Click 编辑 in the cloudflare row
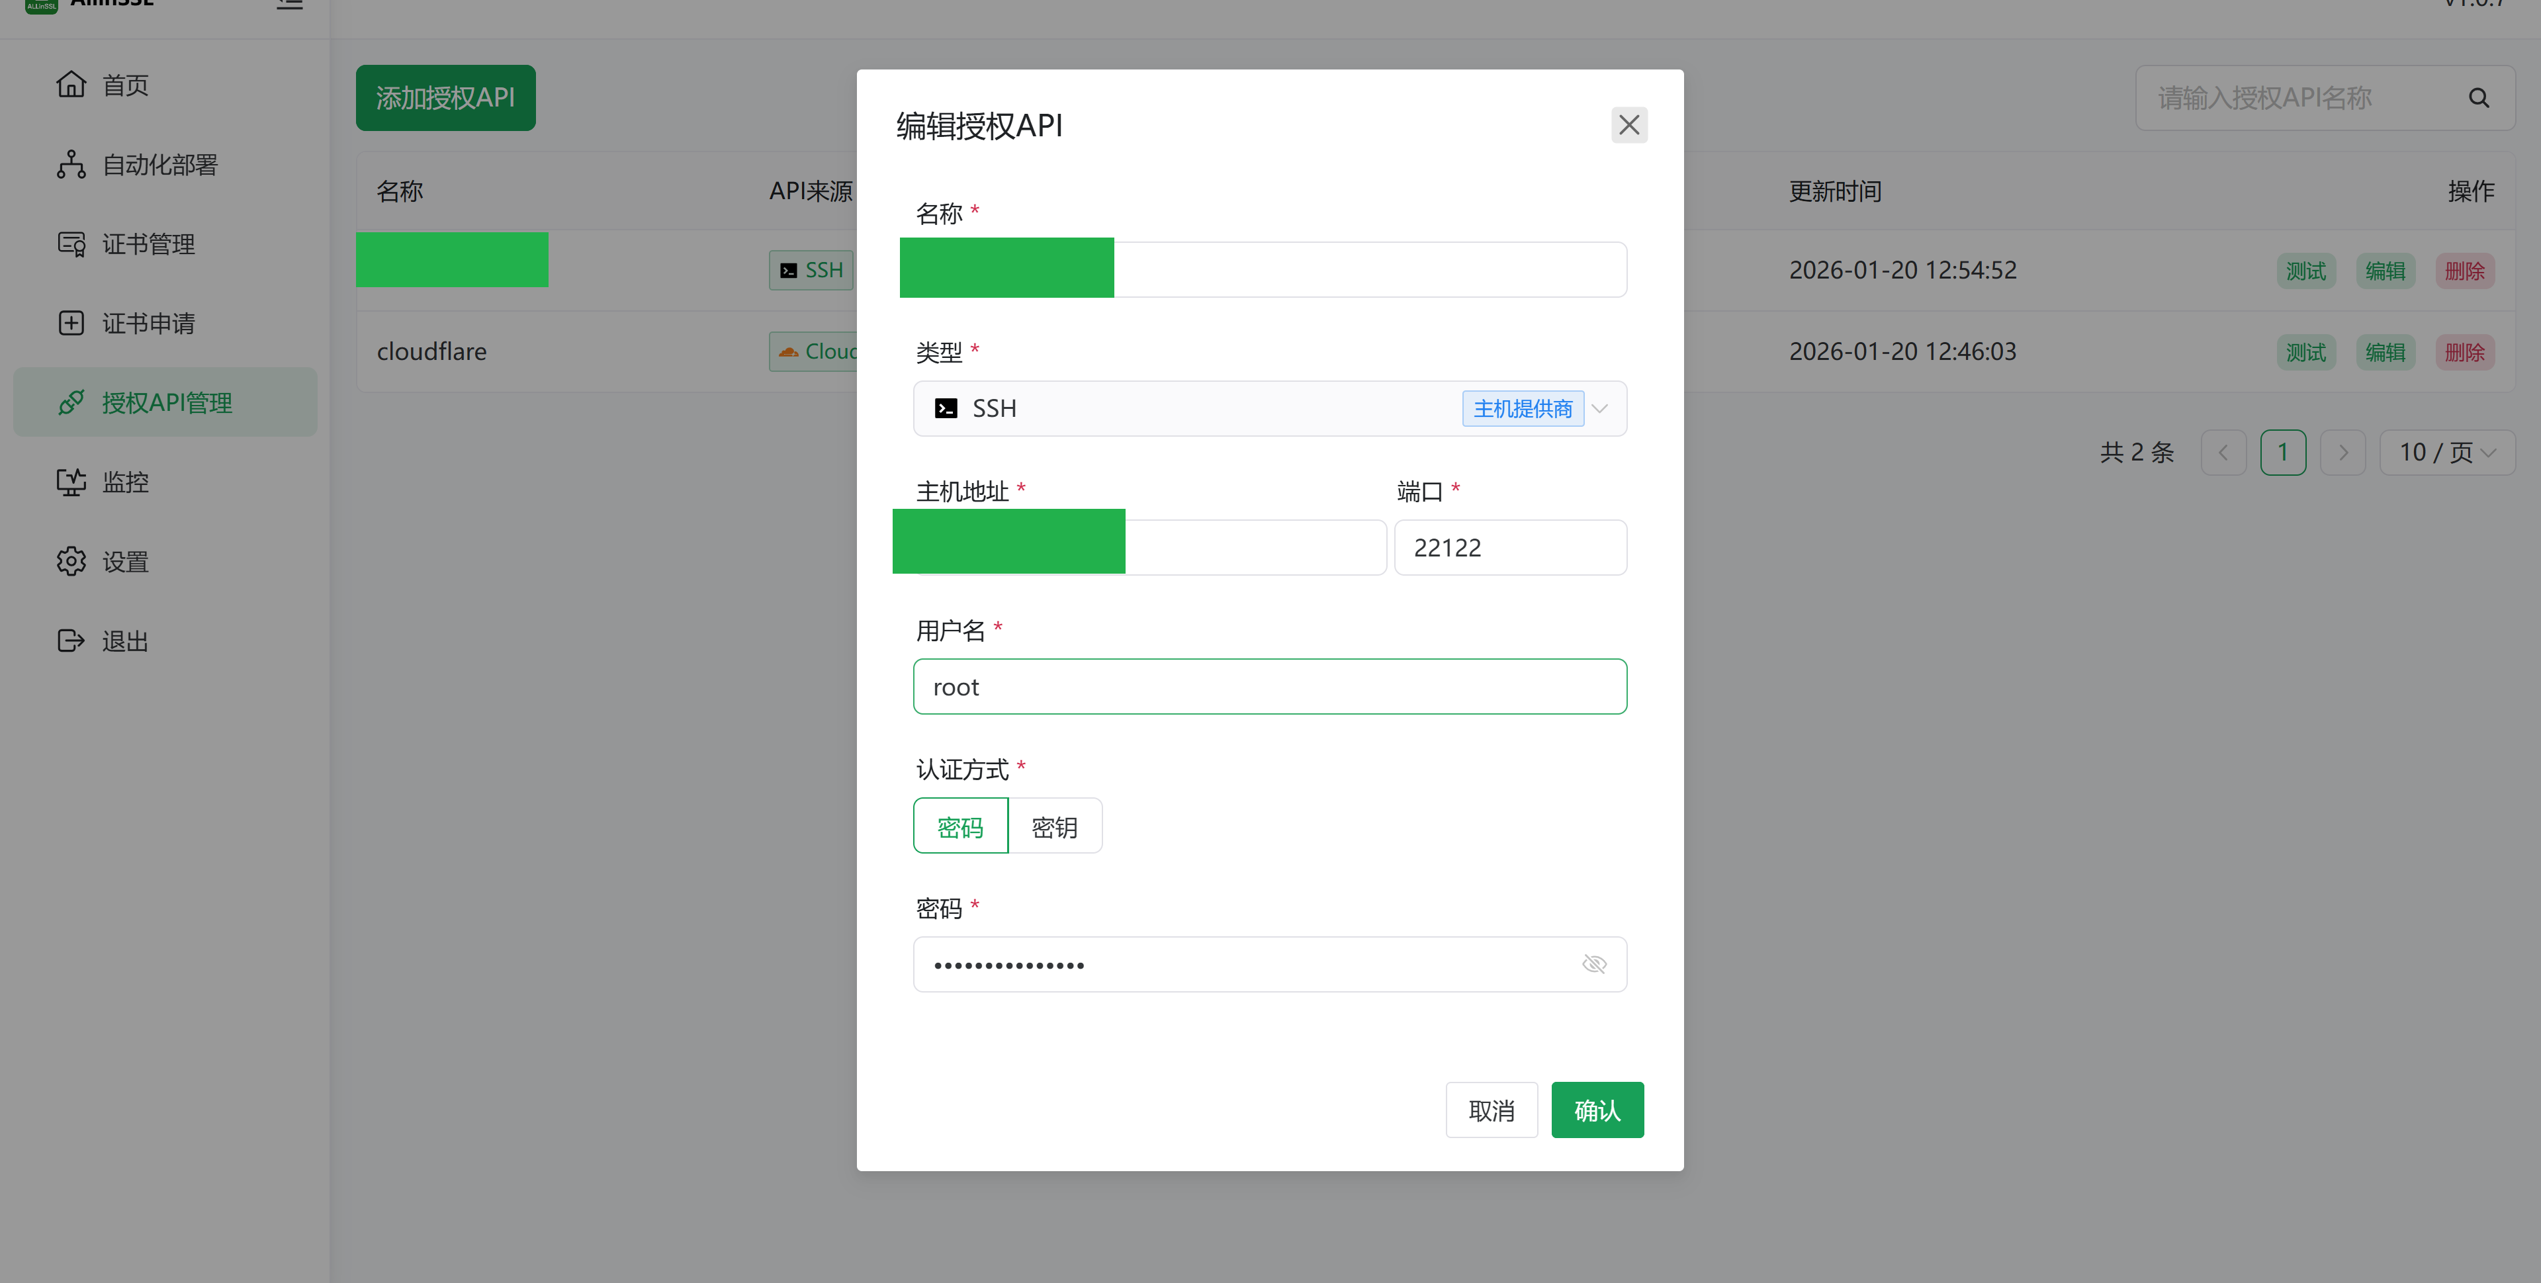This screenshot has height=1283, width=2541. click(x=2385, y=352)
